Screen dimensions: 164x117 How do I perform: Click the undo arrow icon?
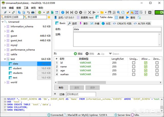[28, 12]
